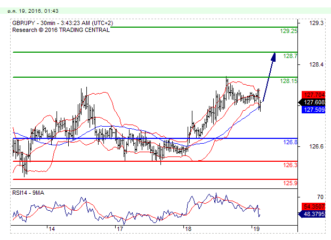Select the 125.9 support level label
This screenshot has width=331, height=240.
(290, 183)
